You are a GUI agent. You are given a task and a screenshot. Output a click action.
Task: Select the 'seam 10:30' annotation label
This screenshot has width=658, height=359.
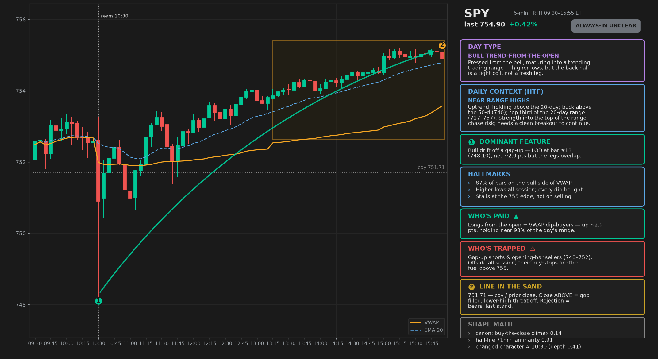click(x=114, y=16)
